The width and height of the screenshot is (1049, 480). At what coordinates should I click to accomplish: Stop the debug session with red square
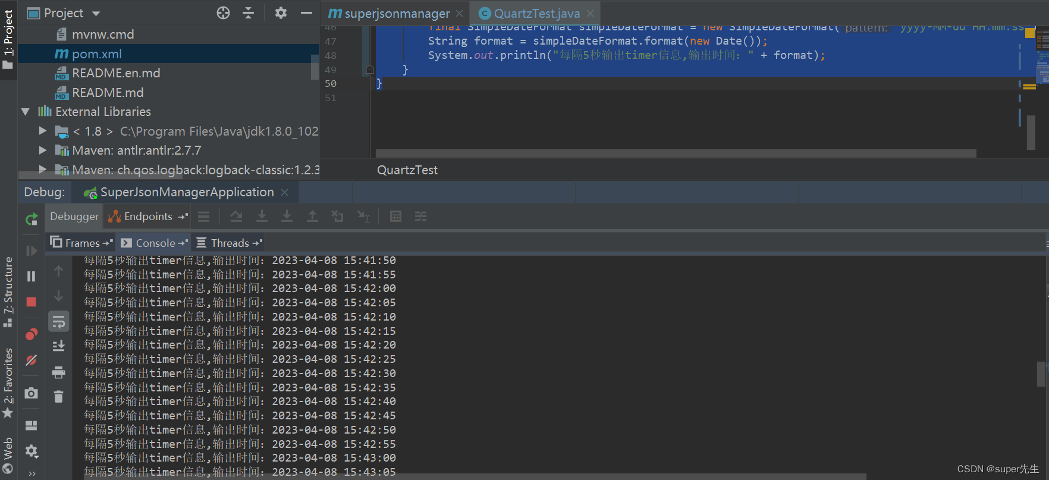pos(32,302)
